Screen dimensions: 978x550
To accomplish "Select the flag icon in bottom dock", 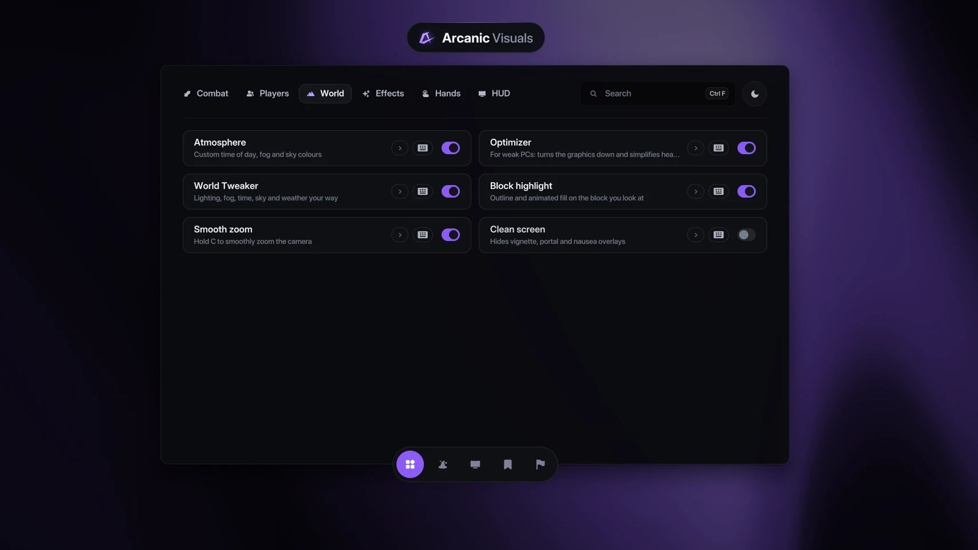I will click(540, 464).
